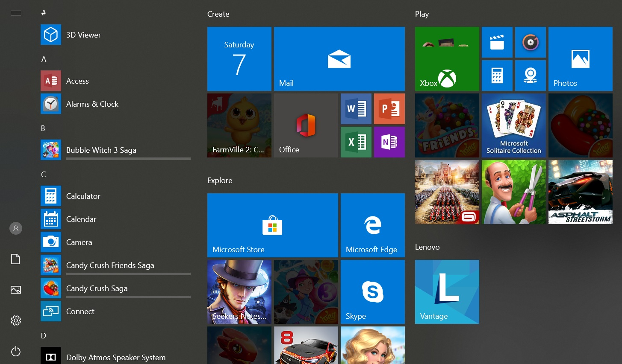This screenshot has width=622, height=364.
Task: Open the Mail tile
Action: 339,59
